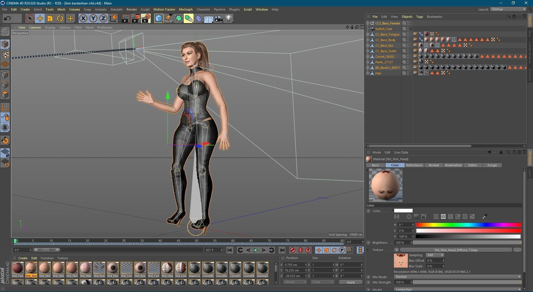Select Switch_Cam in the object list

pyautogui.click(x=384, y=29)
